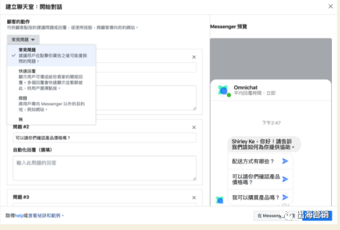Viewport: 340px width, 230px height.
Task: Close the chat setup dialog with the X
Action: coord(331,6)
